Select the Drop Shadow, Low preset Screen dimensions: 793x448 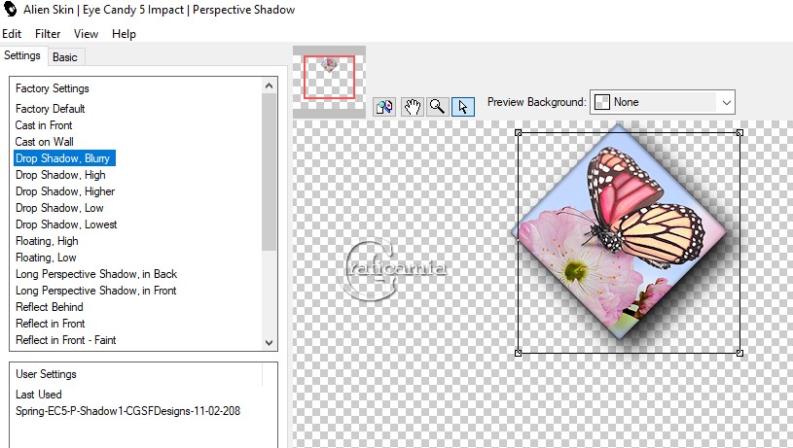pos(59,208)
